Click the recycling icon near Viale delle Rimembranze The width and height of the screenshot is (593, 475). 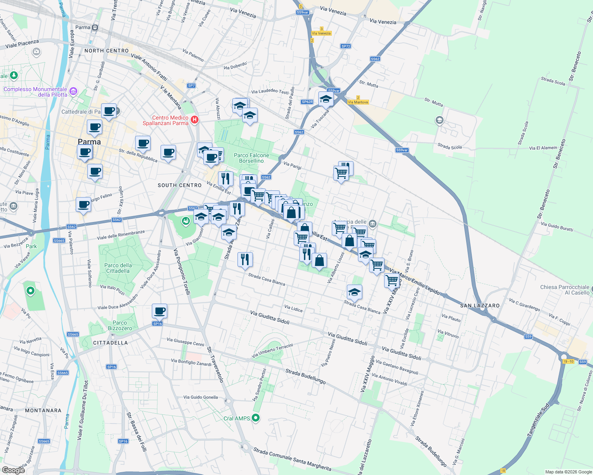click(186, 222)
